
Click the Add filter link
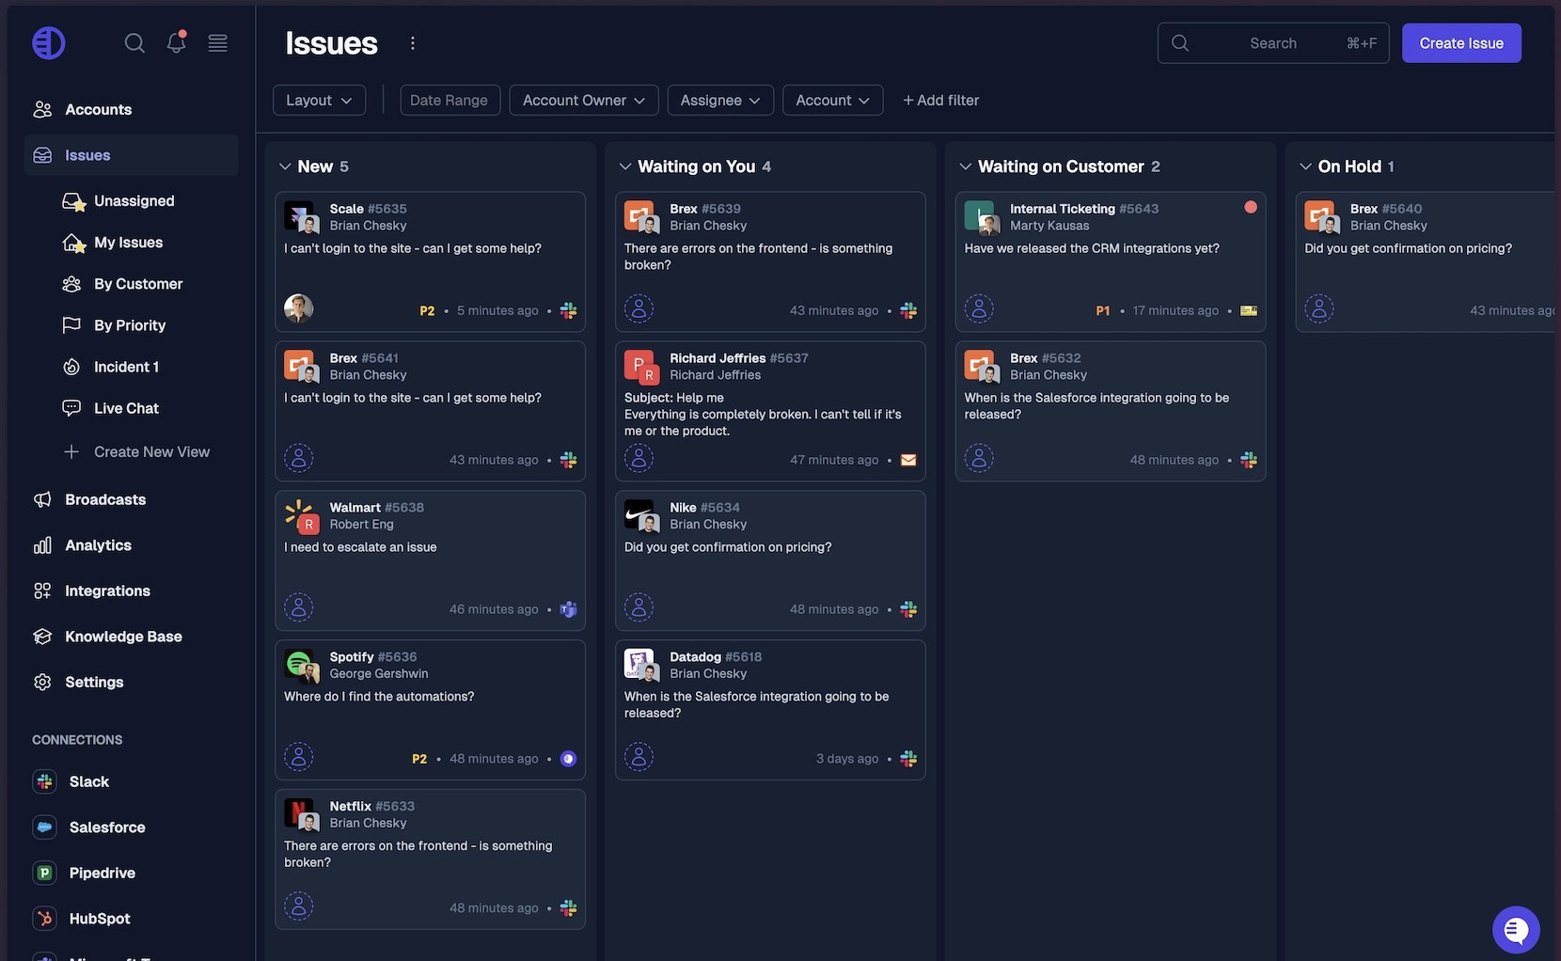pyautogui.click(x=940, y=101)
